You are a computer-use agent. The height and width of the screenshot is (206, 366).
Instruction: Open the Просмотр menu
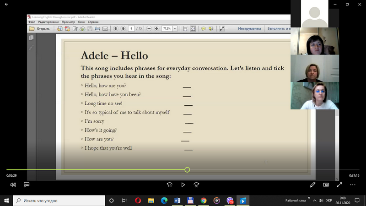68,22
